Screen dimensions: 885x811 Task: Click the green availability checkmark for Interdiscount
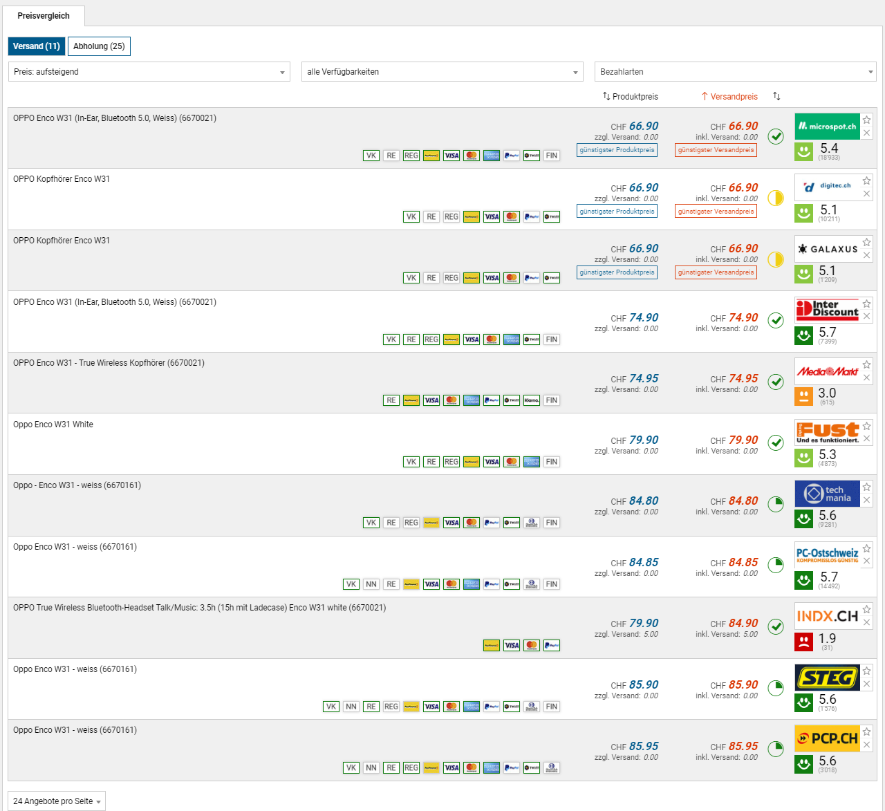pos(776,320)
